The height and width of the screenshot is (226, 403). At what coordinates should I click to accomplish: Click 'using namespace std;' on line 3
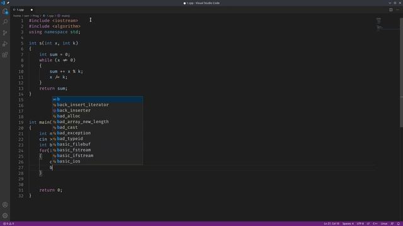tap(55, 32)
